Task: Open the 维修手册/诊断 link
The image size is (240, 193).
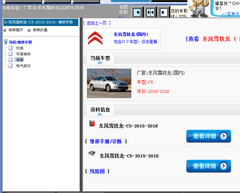Action: [106, 141]
